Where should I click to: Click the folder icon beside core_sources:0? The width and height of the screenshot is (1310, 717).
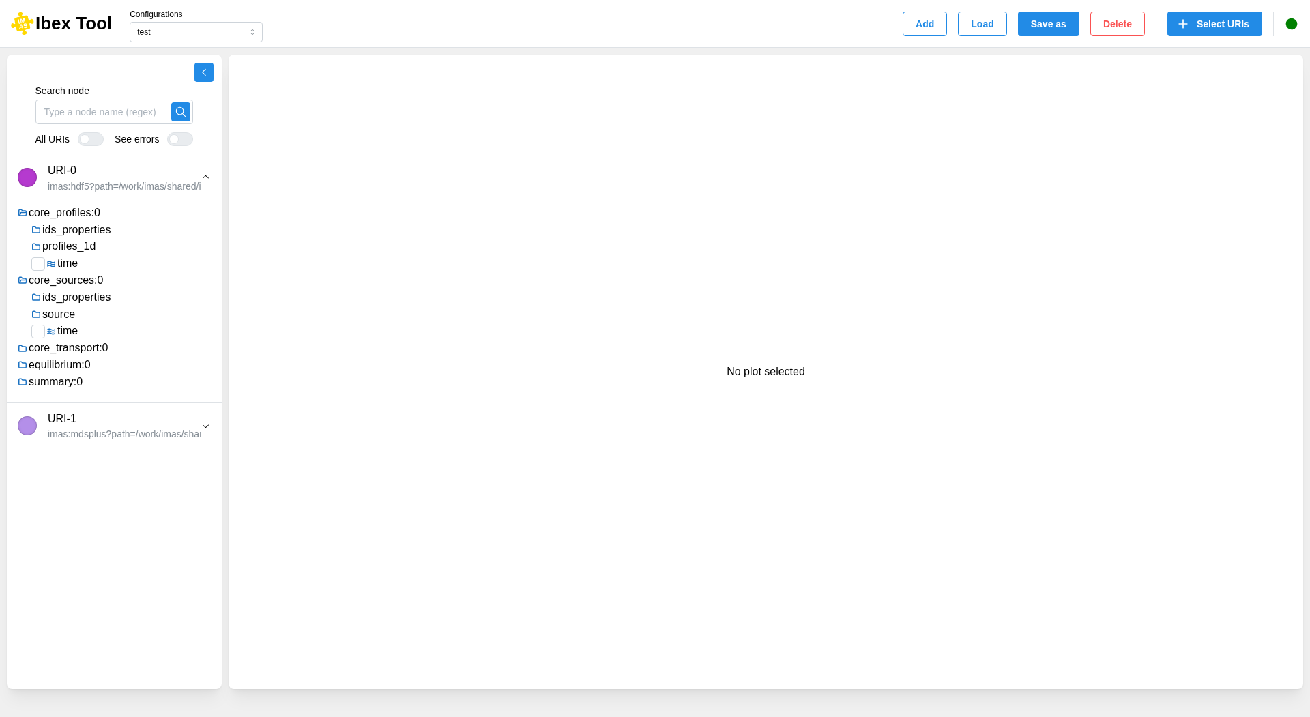coord(23,280)
